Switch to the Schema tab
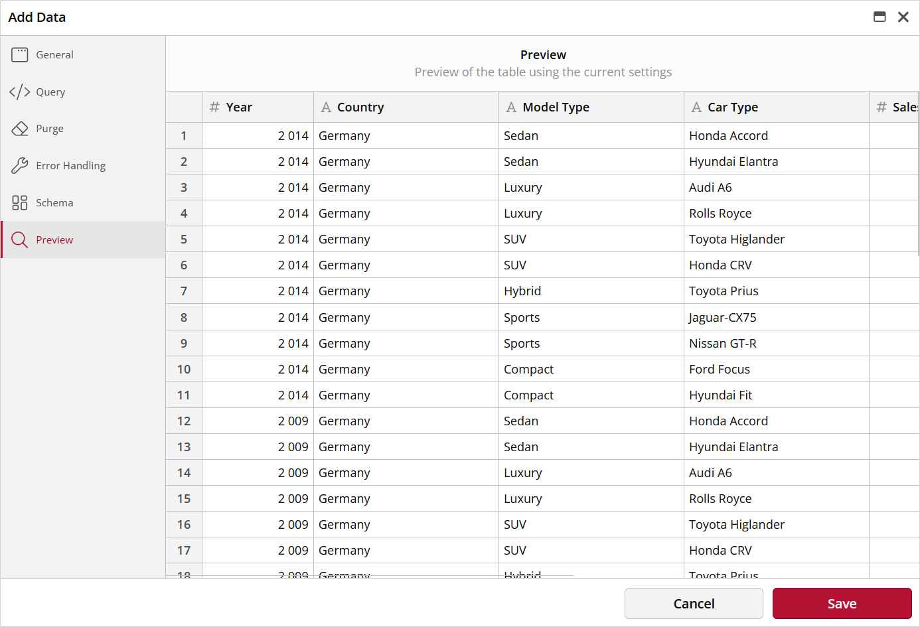This screenshot has width=920, height=627. [x=54, y=203]
